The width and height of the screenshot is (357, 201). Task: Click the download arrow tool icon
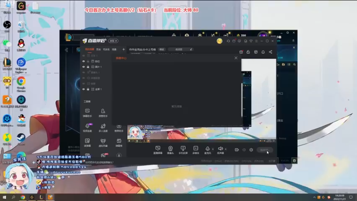click(x=119, y=155)
